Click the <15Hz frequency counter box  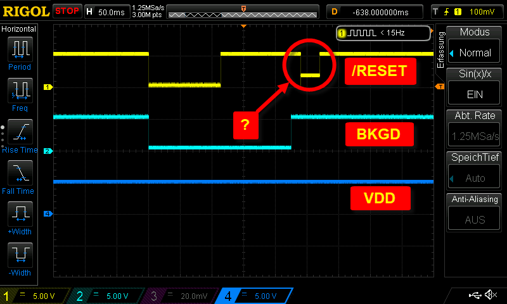tap(383, 33)
